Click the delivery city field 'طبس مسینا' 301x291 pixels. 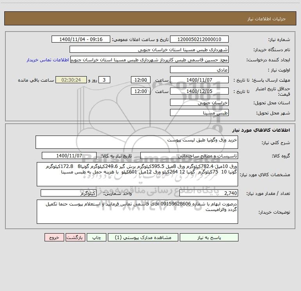pos(199,112)
